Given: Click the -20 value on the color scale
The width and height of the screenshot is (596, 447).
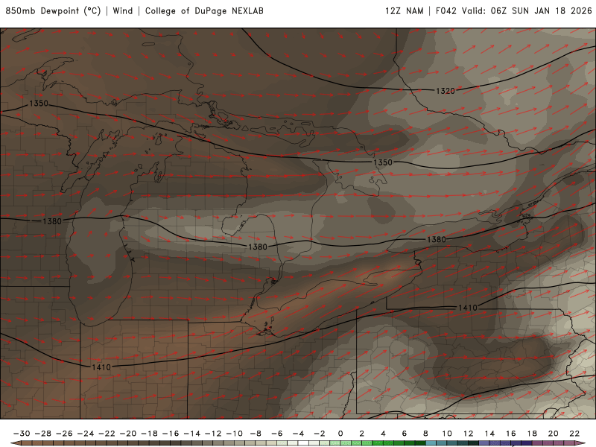Looking at the screenshot, I should (127, 434).
